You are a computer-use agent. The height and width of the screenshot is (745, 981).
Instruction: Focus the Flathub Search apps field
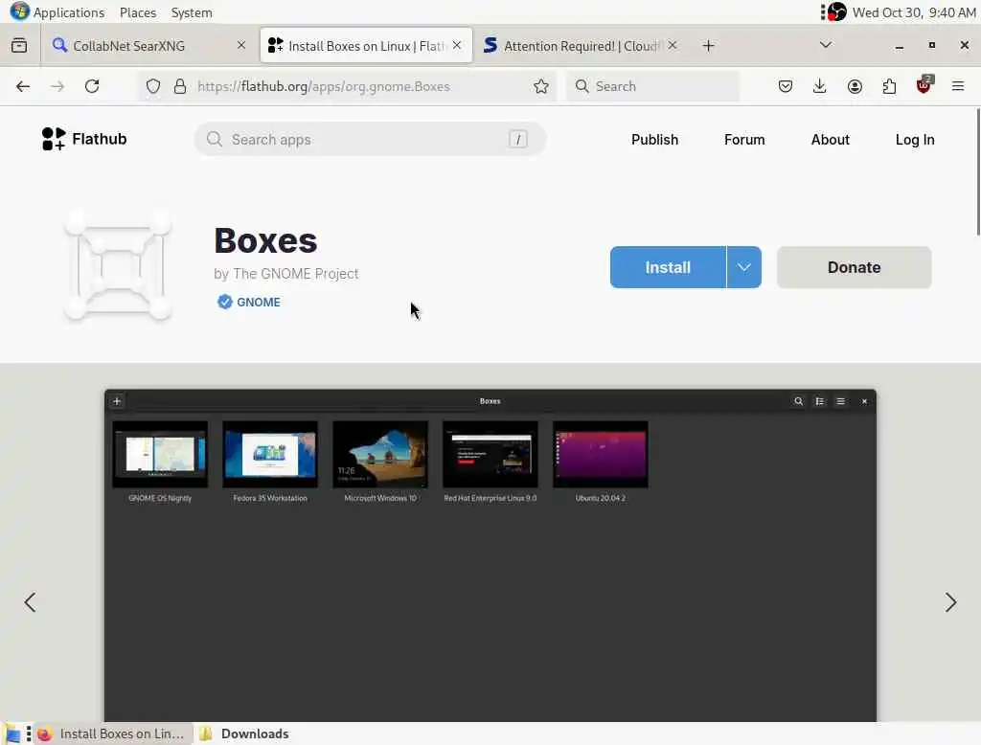pyautogui.click(x=370, y=139)
